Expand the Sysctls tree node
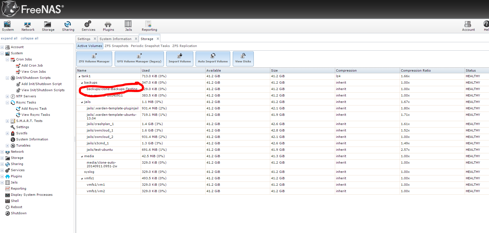The image size is (489, 233). click(x=8, y=133)
